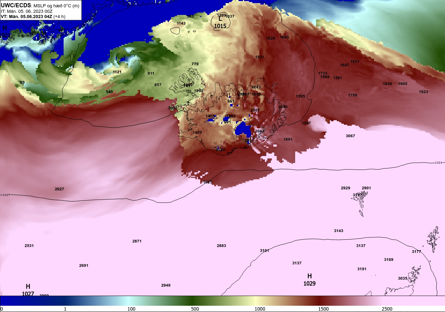Click the 500 tick label on colour scale
This screenshot has width=445, height=312.
coord(195,309)
